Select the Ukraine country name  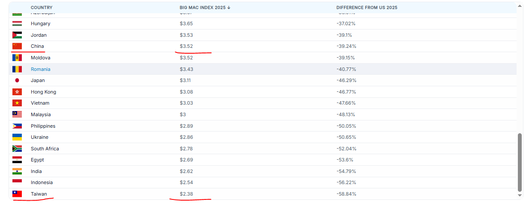point(39,137)
